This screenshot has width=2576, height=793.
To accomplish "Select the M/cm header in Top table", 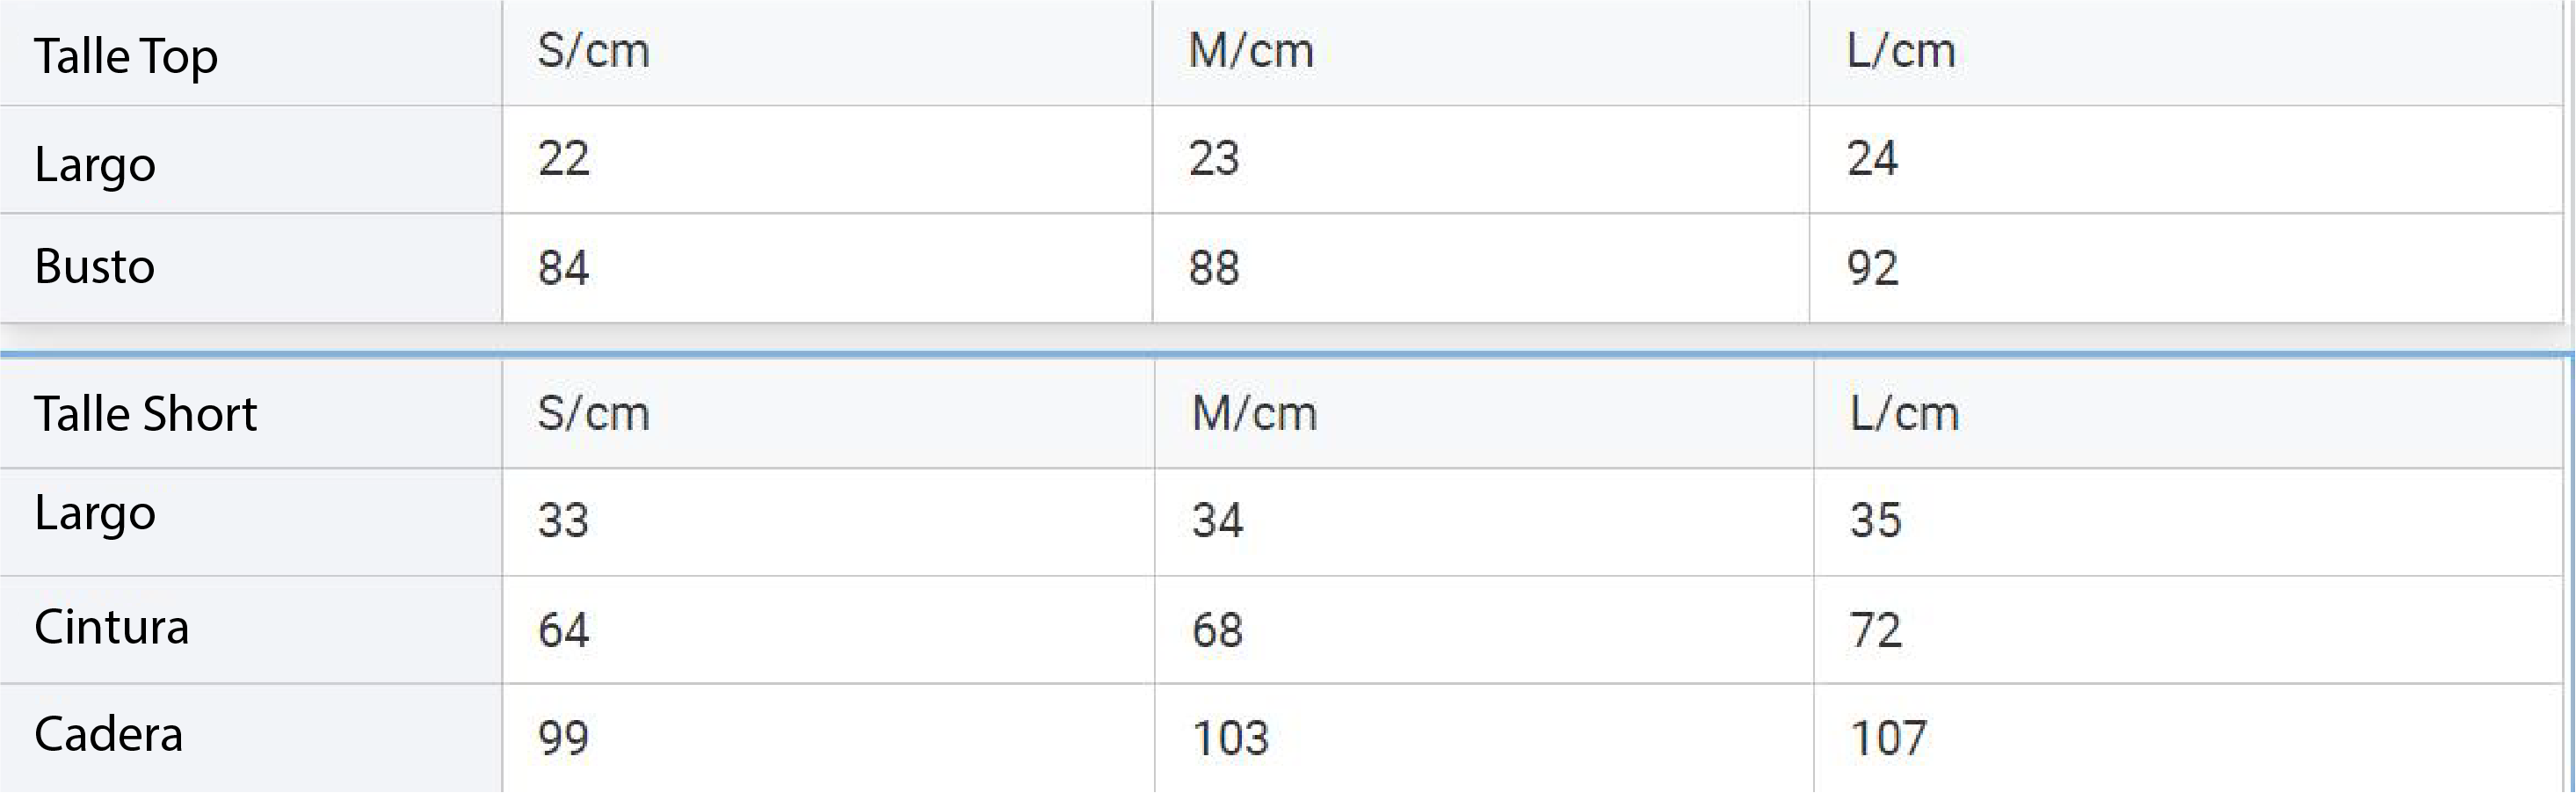I will point(1250,50).
